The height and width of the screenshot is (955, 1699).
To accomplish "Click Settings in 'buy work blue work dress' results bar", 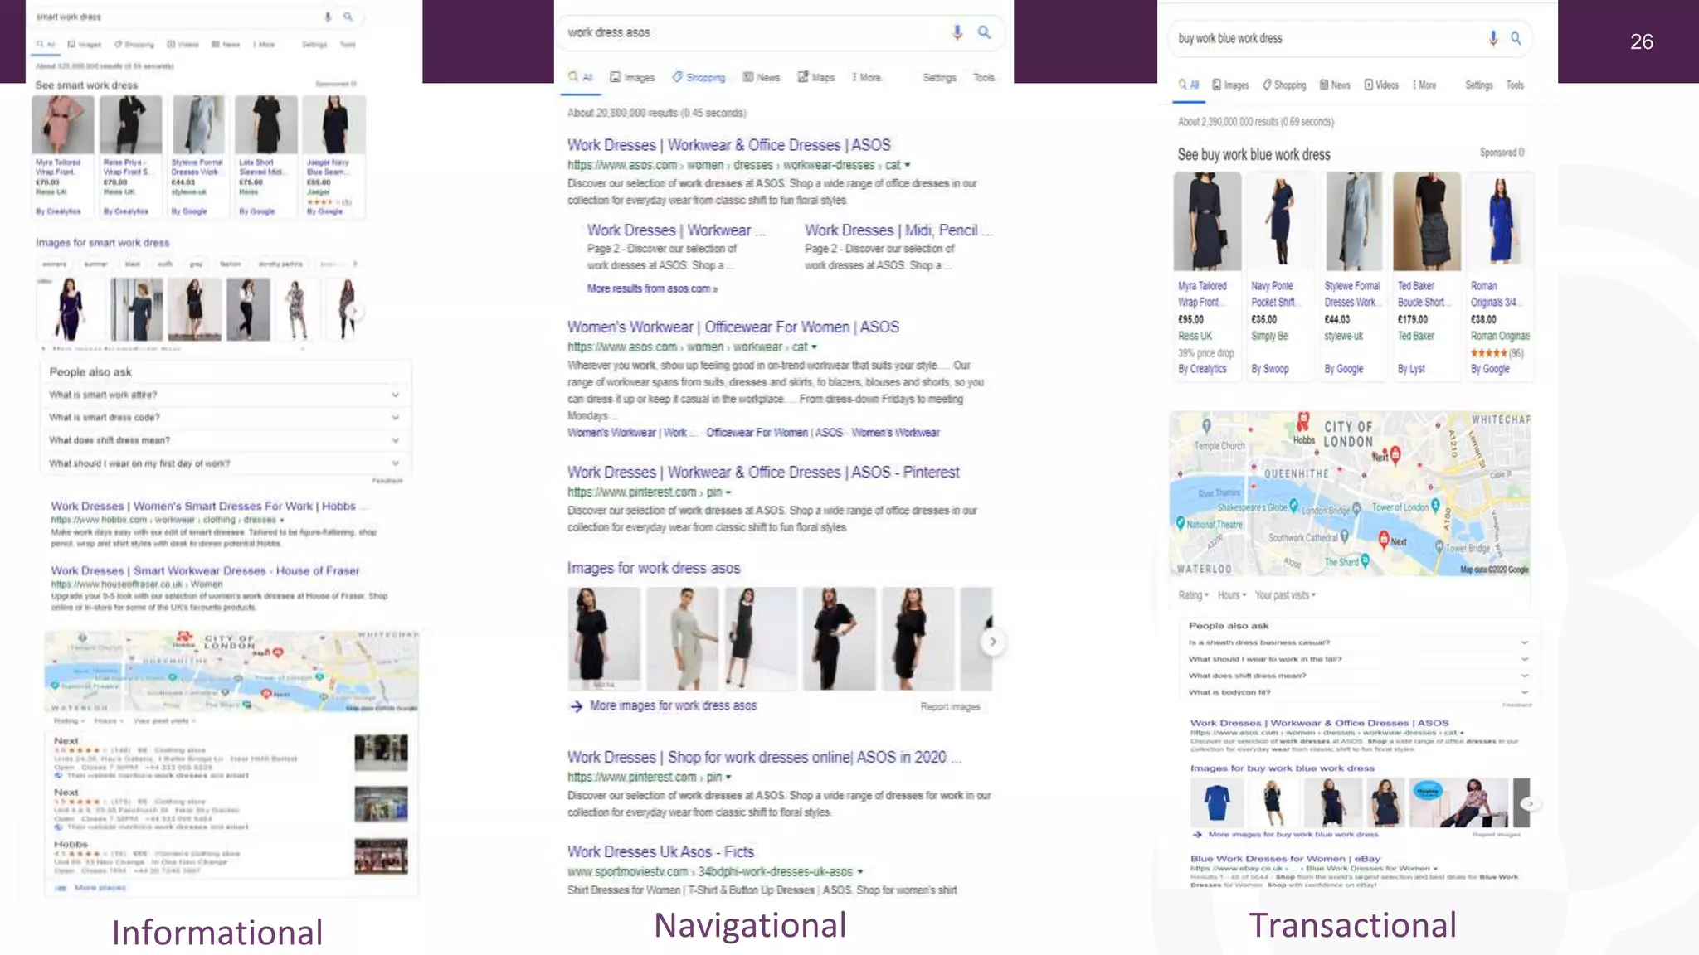I will [1478, 85].
